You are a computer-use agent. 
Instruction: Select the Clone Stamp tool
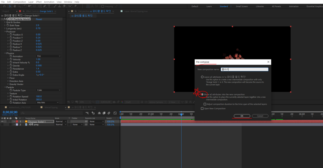tap(60, 6)
